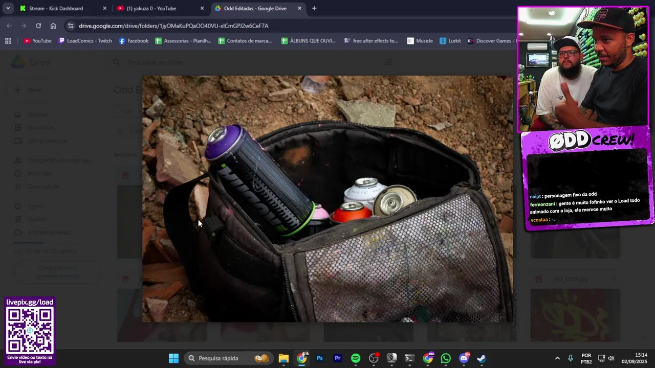Reload the Google Drive page

(x=38, y=26)
